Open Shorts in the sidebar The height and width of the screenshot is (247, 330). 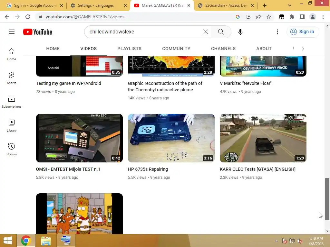click(x=12, y=78)
